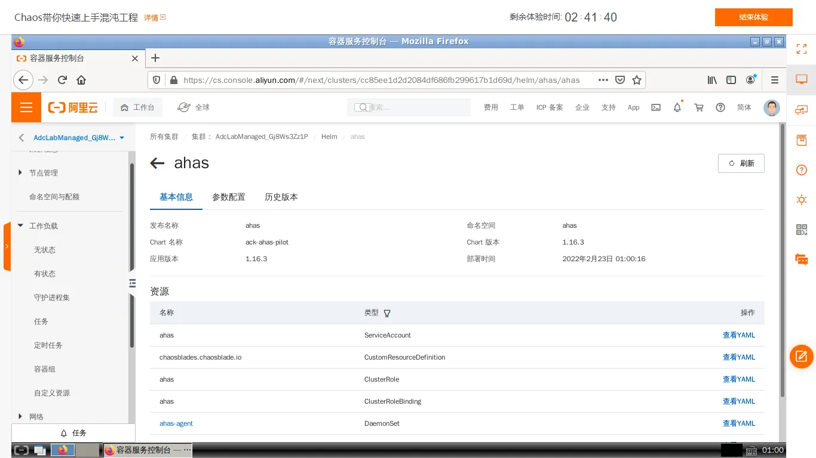Click the user avatar icon
816x458 pixels.
(x=772, y=108)
